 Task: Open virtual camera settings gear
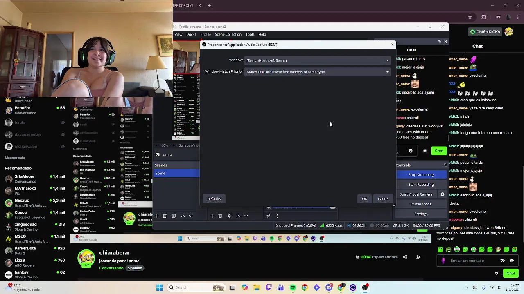click(442, 194)
